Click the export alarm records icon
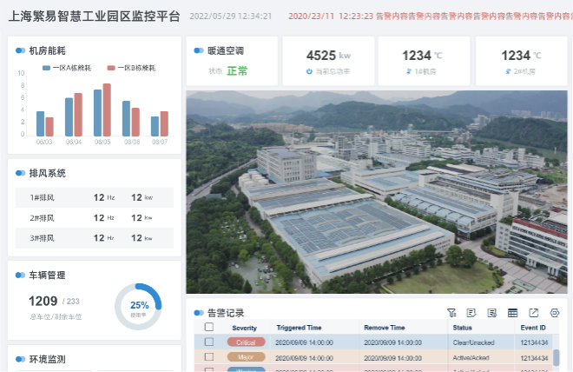The width and height of the screenshot is (573, 372). [x=534, y=313]
